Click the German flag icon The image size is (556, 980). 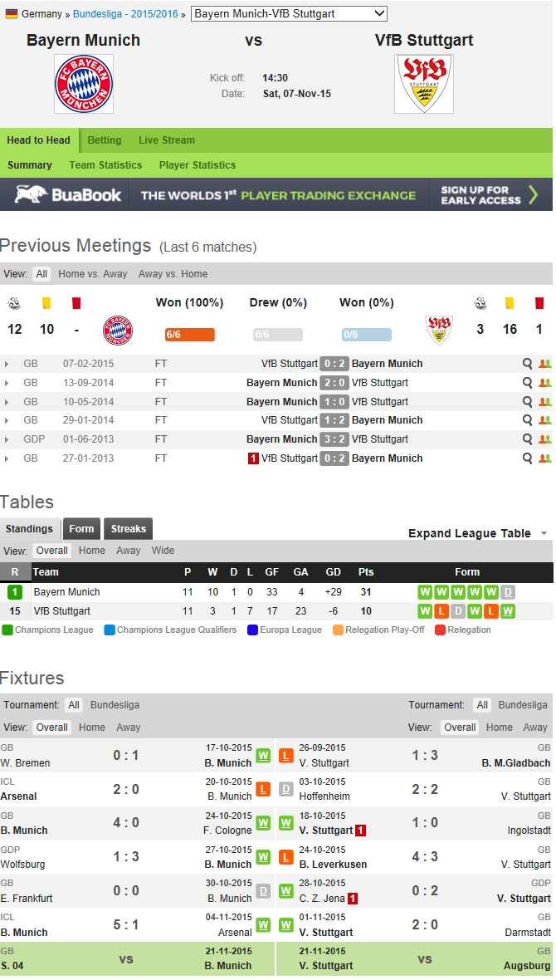pyautogui.click(x=12, y=14)
